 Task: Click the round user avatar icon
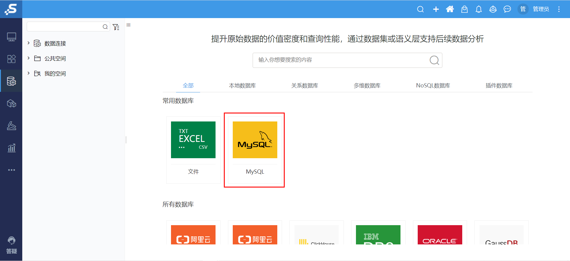pyautogui.click(x=523, y=9)
